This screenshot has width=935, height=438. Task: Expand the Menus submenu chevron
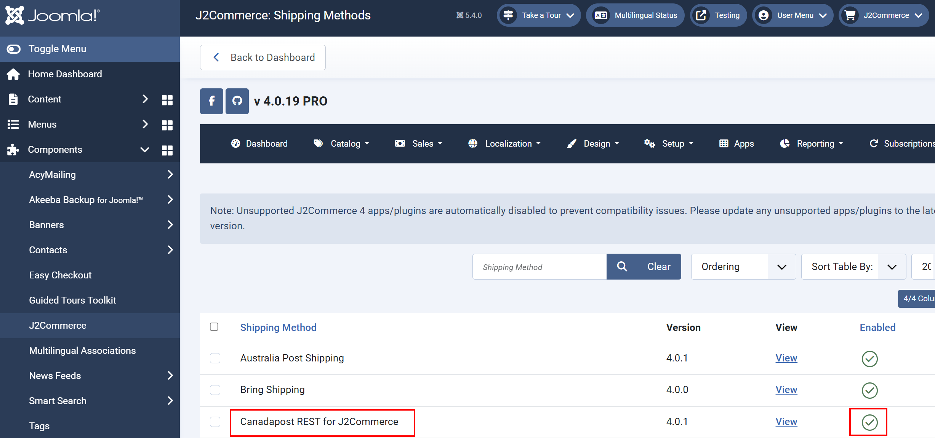coord(145,124)
